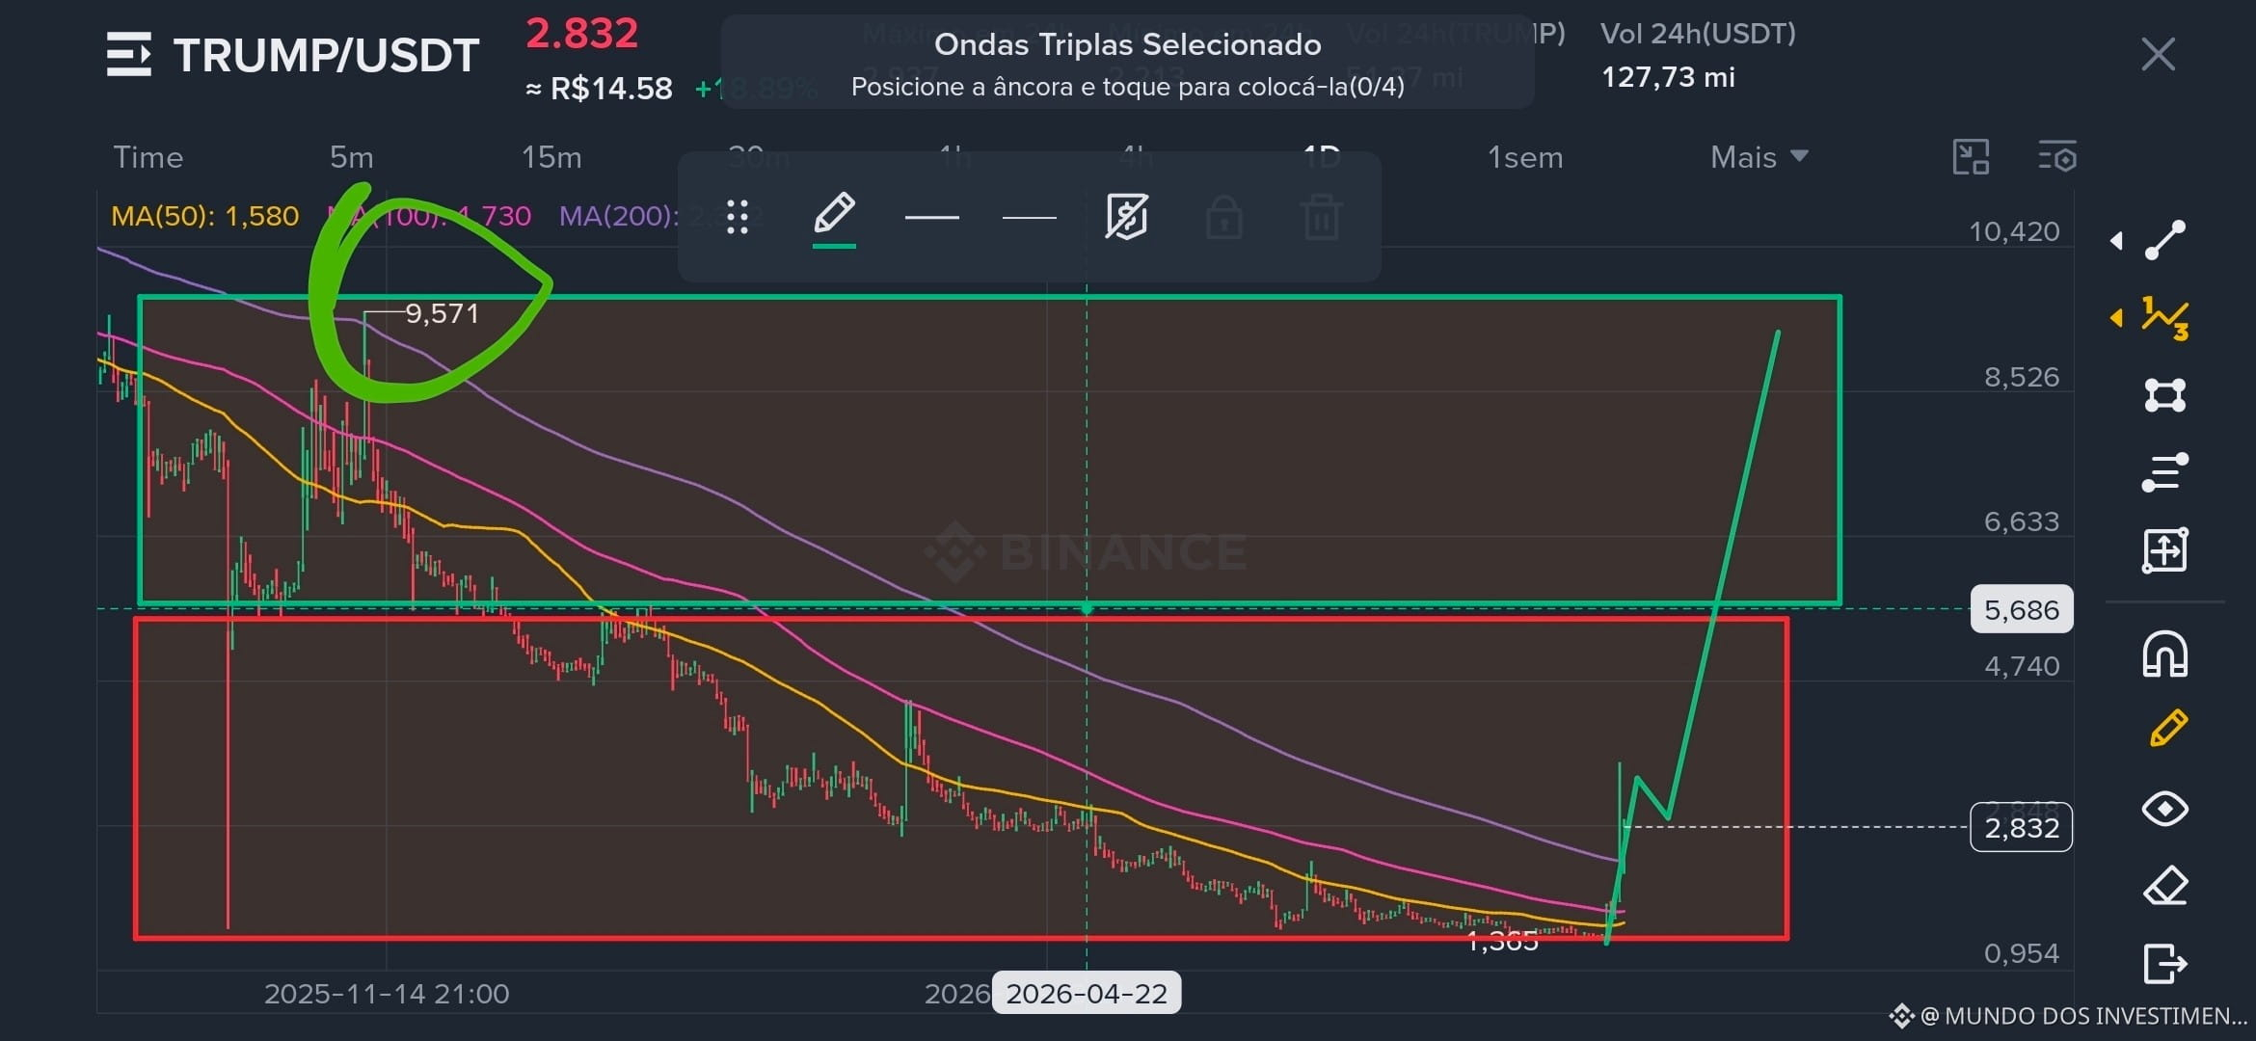
Task: Tap the MA(50): 1,580 indicator label
Action: point(204,216)
